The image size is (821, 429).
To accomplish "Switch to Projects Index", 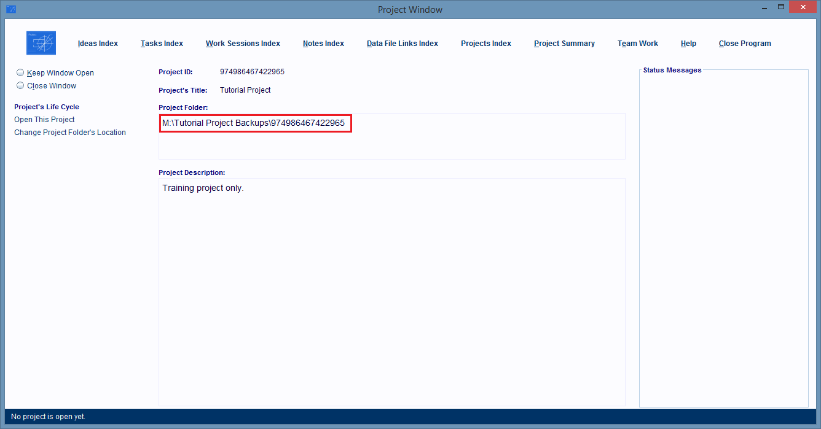I will click(486, 44).
